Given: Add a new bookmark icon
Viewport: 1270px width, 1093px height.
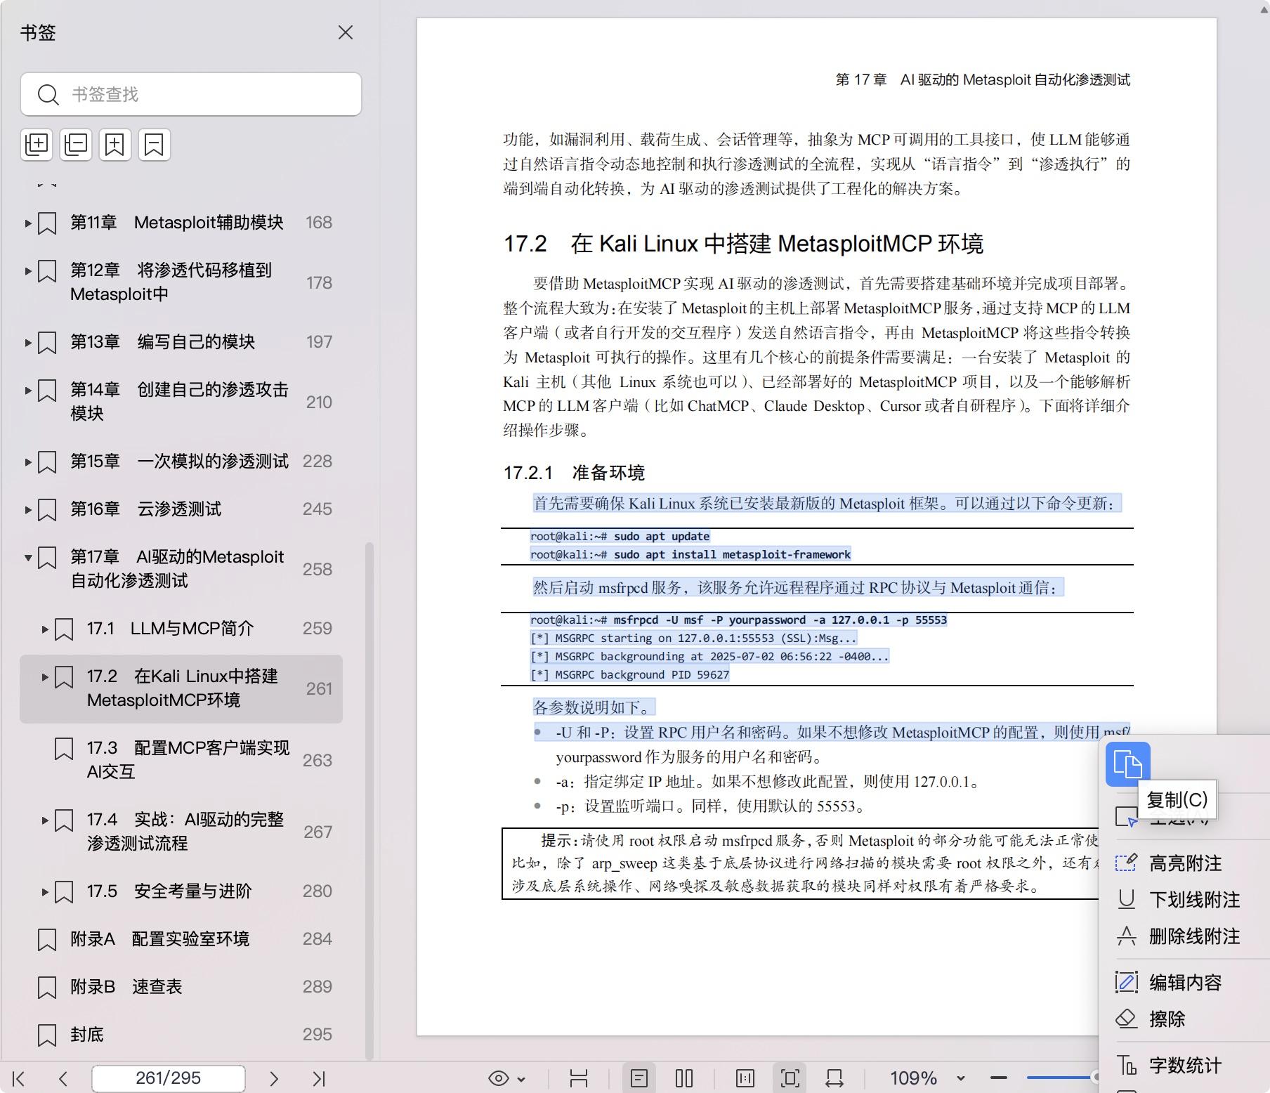Looking at the screenshot, I should (x=114, y=145).
